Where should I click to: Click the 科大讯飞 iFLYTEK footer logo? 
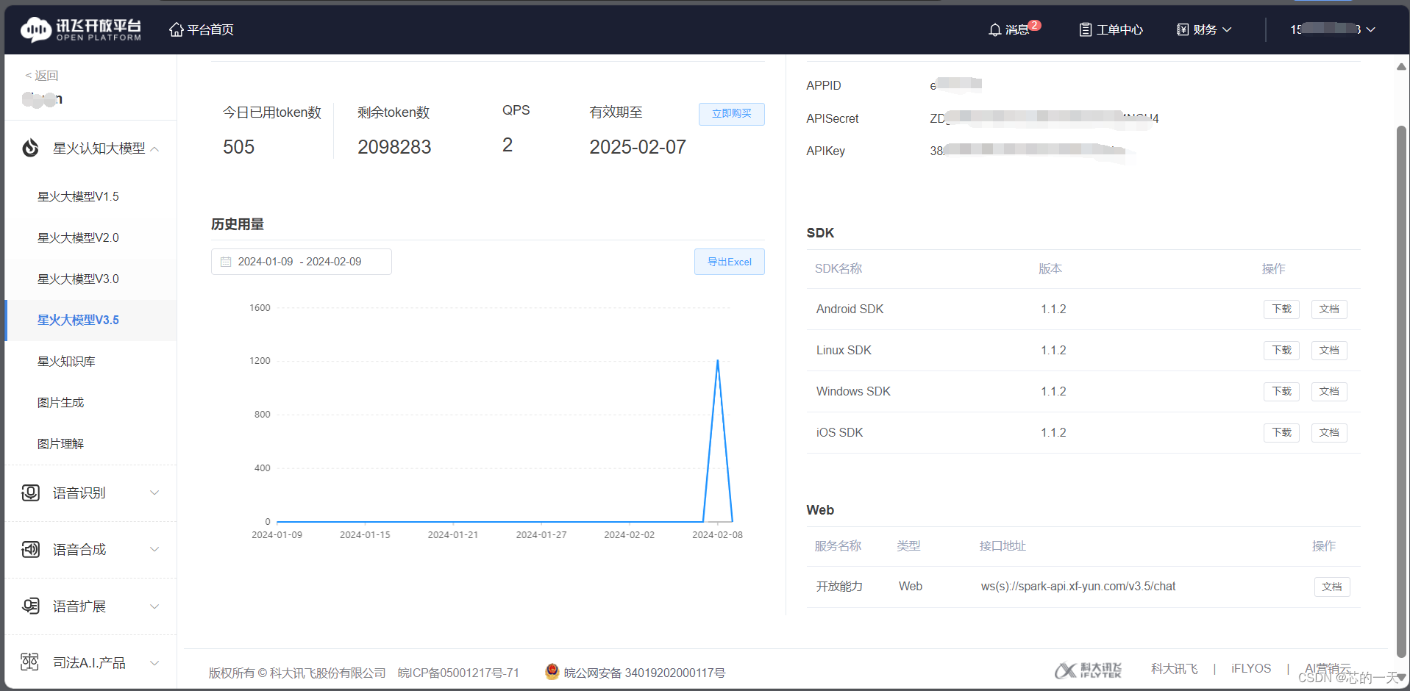coord(1088,670)
